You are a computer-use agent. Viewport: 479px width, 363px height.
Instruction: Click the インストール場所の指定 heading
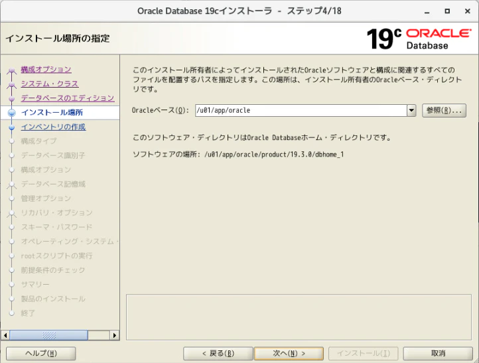58,38
